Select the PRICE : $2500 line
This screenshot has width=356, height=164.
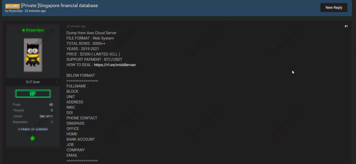coord(93,54)
